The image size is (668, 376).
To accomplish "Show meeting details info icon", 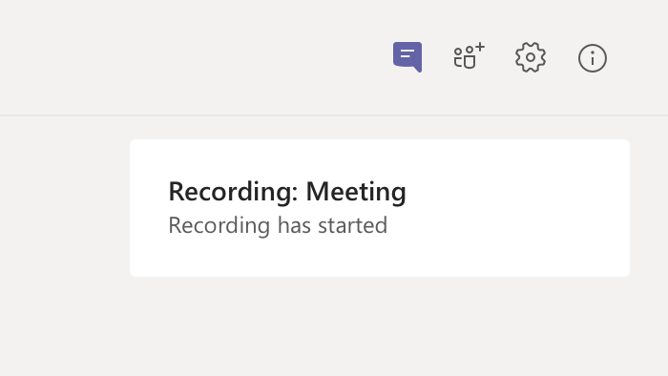I will pos(593,58).
